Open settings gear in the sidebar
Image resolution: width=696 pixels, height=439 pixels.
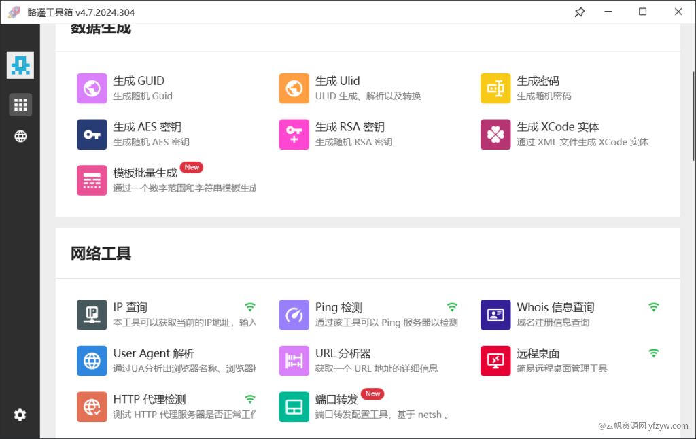tap(20, 415)
